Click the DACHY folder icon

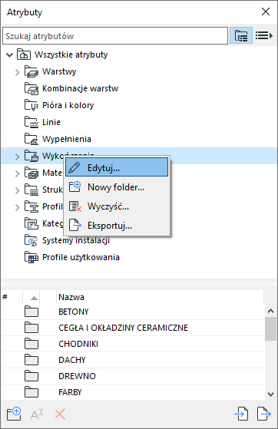tap(31, 360)
